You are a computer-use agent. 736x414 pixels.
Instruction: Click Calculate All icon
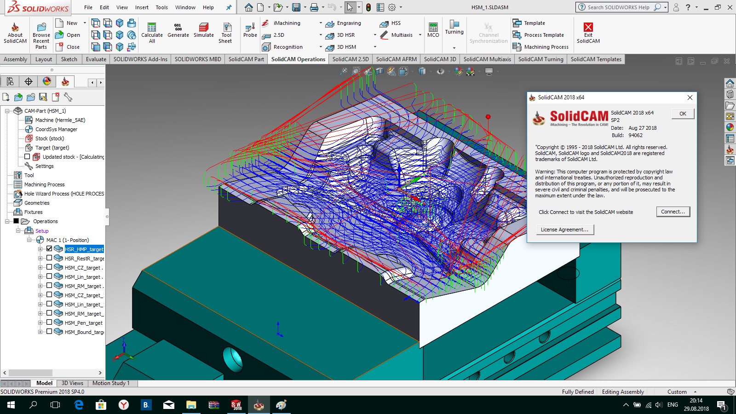pos(152,33)
